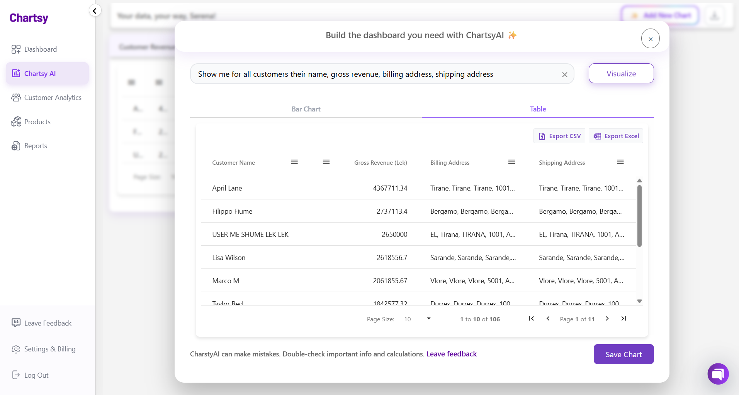This screenshot has height=395, width=739.
Task: Open the Dashboard section
Action: click(x=40, y=49)
